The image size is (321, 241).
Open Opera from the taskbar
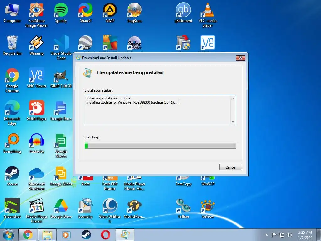coord(105,235)
